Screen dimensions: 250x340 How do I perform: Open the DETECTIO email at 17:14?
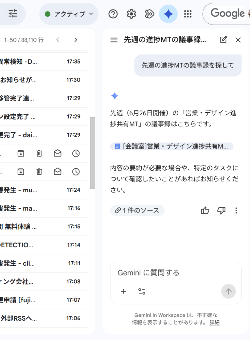tap(44, 245)
